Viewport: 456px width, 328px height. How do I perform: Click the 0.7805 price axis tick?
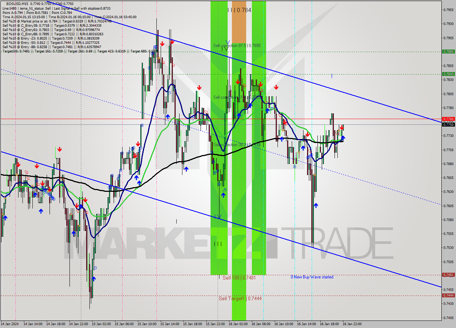pyautogui.click(x=449, y=94)
